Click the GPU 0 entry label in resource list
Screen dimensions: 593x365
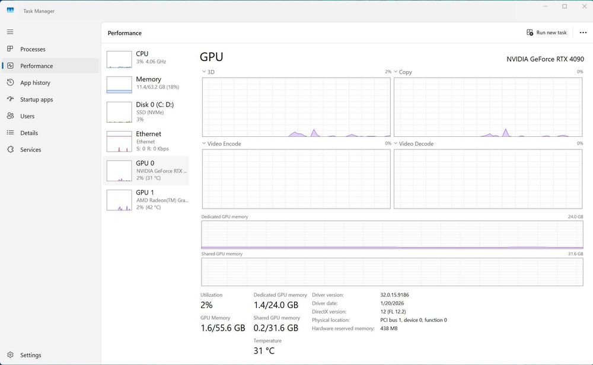tap(145, 163)
